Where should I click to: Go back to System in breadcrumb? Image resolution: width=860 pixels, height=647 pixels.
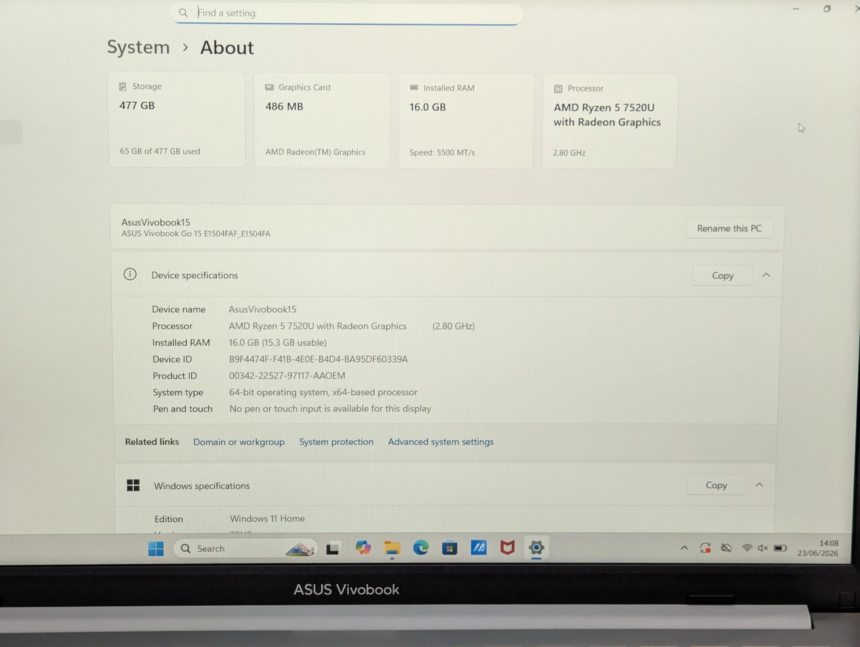138,47
